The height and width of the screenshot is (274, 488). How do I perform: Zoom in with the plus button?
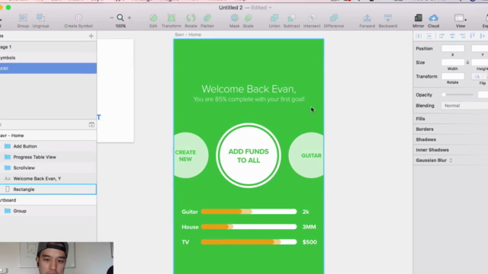click(130, 18)
